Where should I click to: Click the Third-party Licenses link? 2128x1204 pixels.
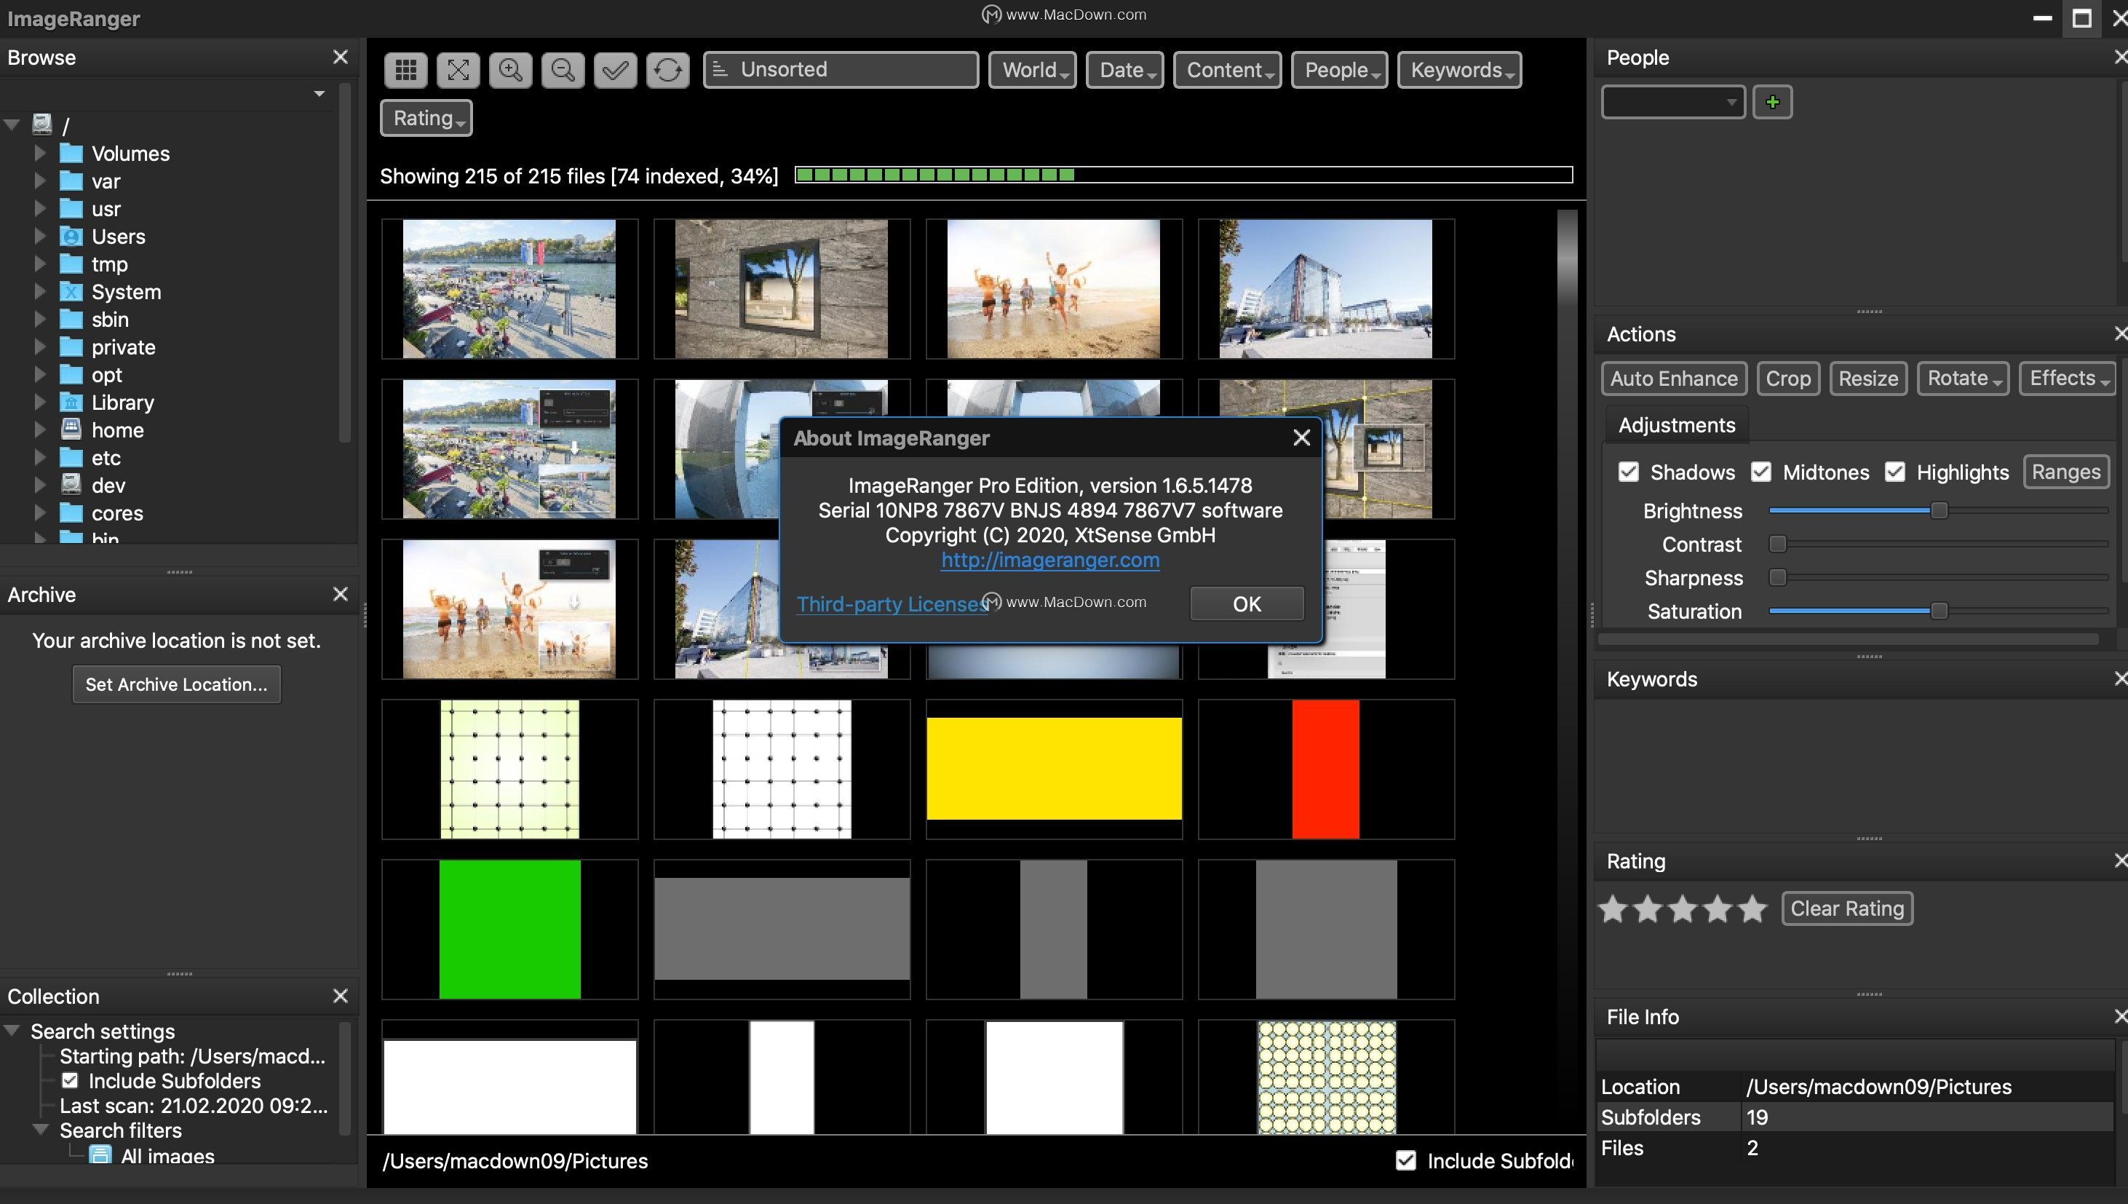(890, 603)
